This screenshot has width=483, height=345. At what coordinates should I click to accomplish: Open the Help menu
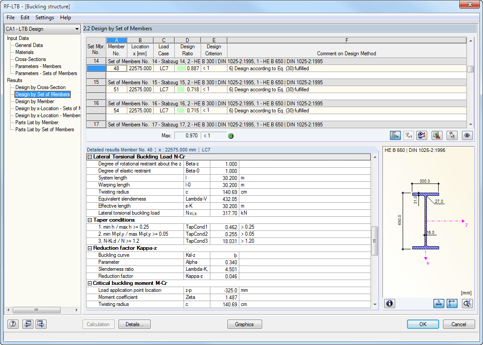coord(65,18)
